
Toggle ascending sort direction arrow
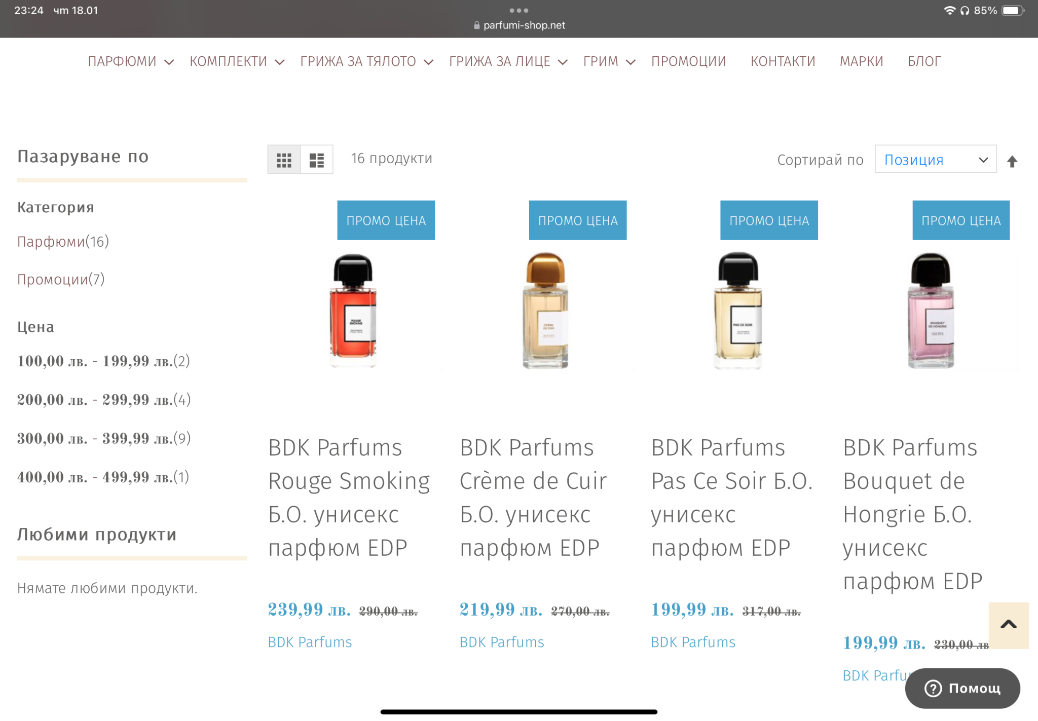(1012, 161)
